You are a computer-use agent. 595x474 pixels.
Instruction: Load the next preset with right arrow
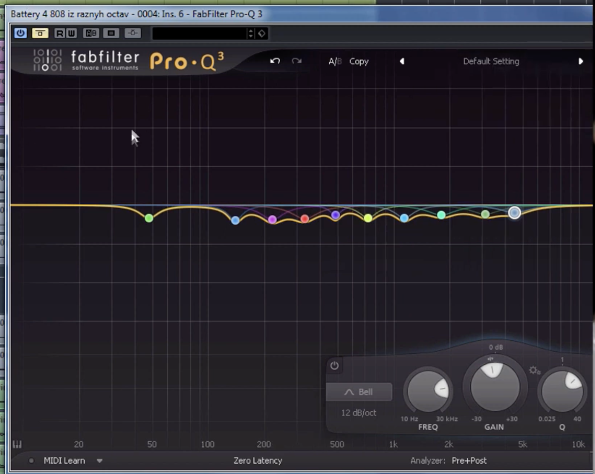point(581,61)
